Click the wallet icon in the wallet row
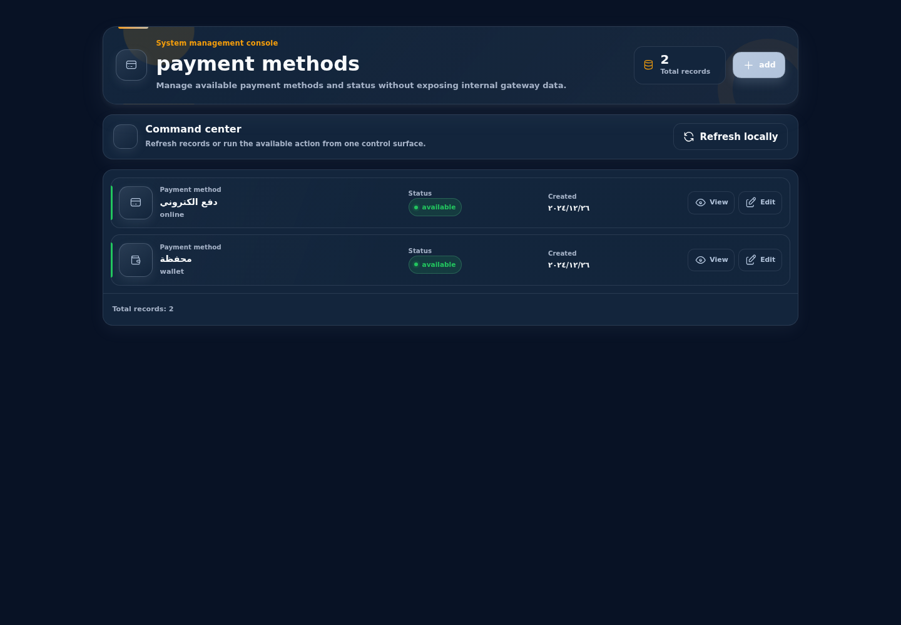 (x=136, y=260)
